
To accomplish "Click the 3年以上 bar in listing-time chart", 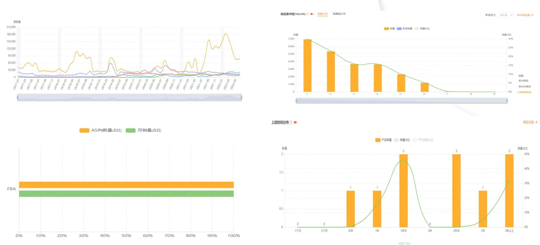I will [x=509, y=191].
